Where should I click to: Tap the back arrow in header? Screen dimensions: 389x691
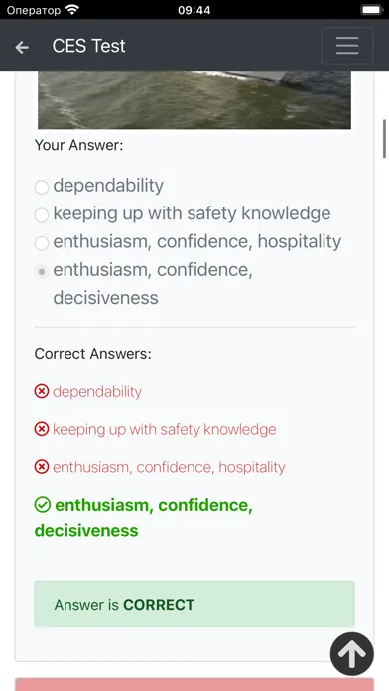pyautogui.click(x=22, y=47)
